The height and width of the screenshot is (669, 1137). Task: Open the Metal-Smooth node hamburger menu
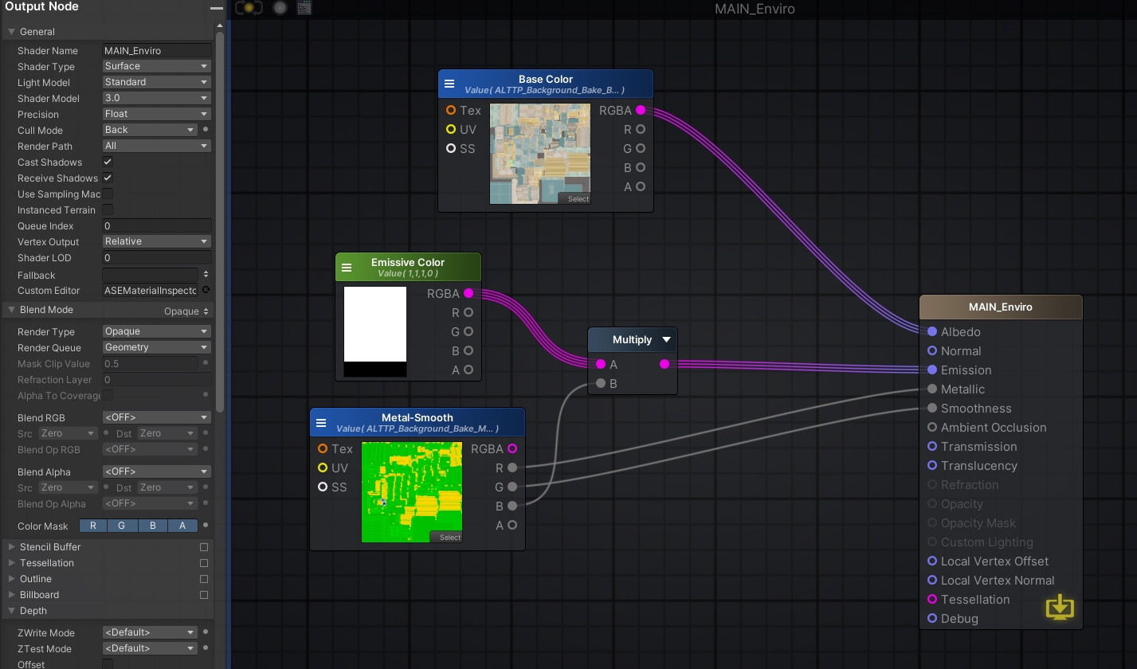coord(321,423)
